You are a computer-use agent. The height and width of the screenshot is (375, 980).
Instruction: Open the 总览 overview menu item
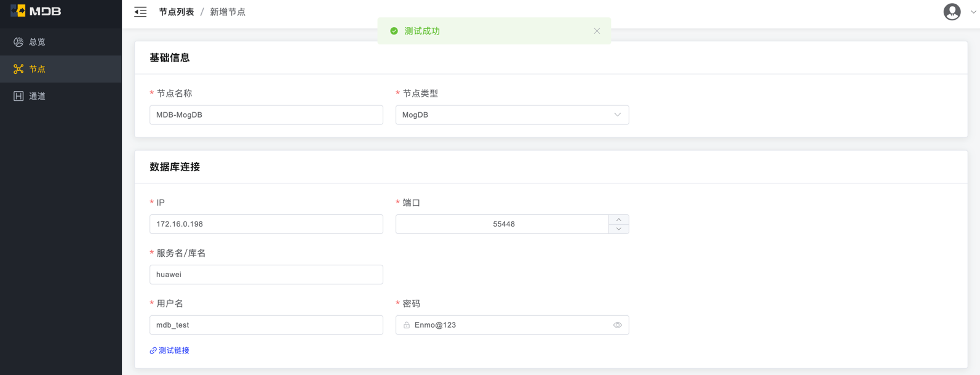click(x=61, y=42)
